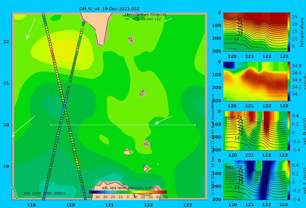Click the vel. N colorbar
The height and width of the screenshot is (208, 306).
(289, 131)
